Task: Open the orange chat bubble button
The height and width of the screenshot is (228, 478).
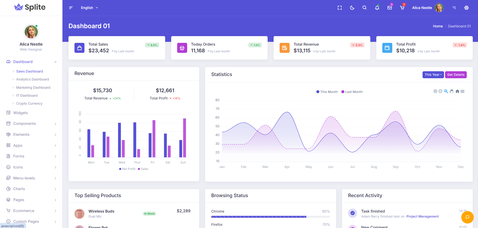Action: pos(467,217)
